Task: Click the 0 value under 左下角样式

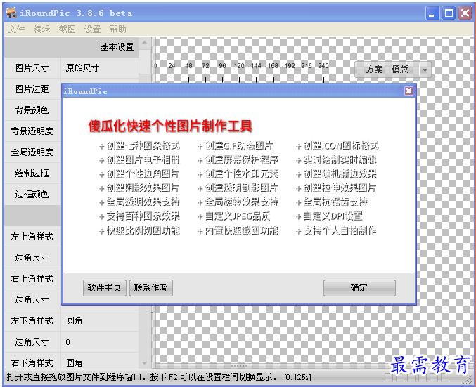Action: [x=100, y=342]
